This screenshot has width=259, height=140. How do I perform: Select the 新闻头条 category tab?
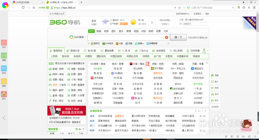coord(73,51)
